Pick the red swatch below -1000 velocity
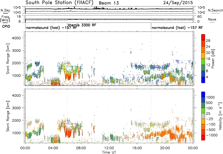This screenshot has height=154, width=223. click(x=203, y=138)
